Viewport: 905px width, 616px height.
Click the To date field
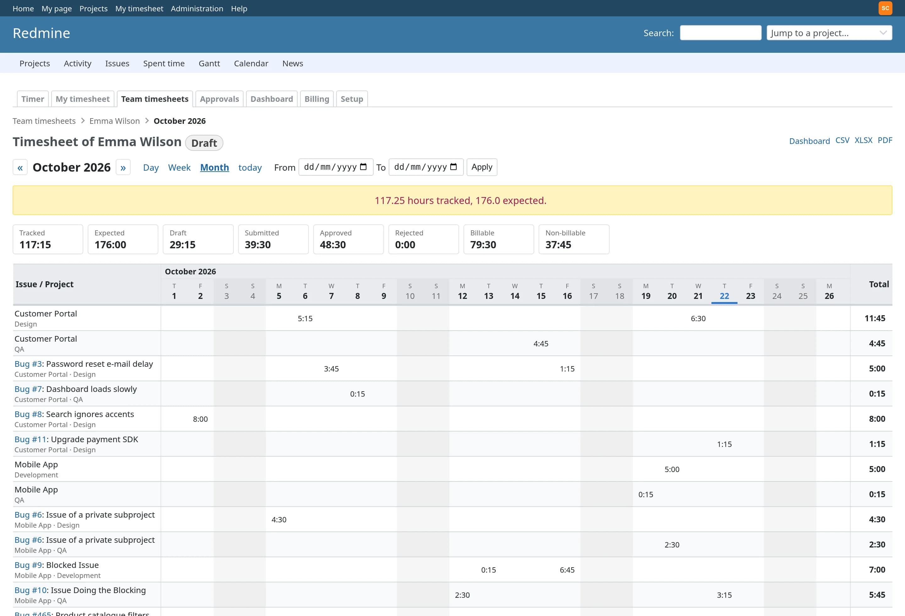pyautogui.click(x=426, y=167)
